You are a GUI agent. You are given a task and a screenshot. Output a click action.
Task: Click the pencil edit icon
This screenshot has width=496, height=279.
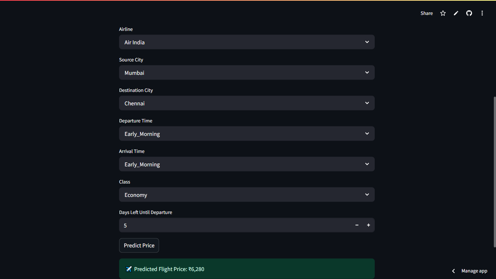pyautogui.click(x=456, y=13)
